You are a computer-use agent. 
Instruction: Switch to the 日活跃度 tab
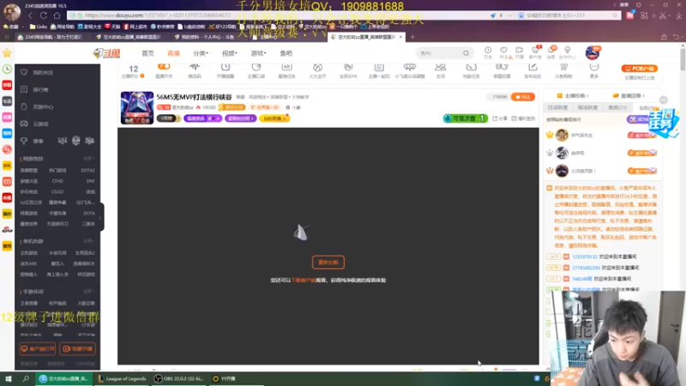[x=557, y=107]
